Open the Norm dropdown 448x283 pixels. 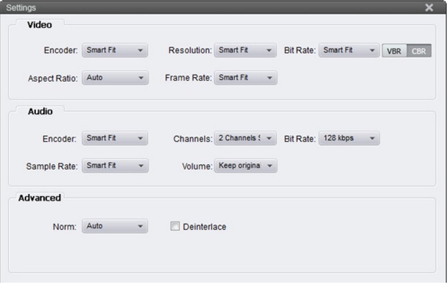(x=115, y=226)
